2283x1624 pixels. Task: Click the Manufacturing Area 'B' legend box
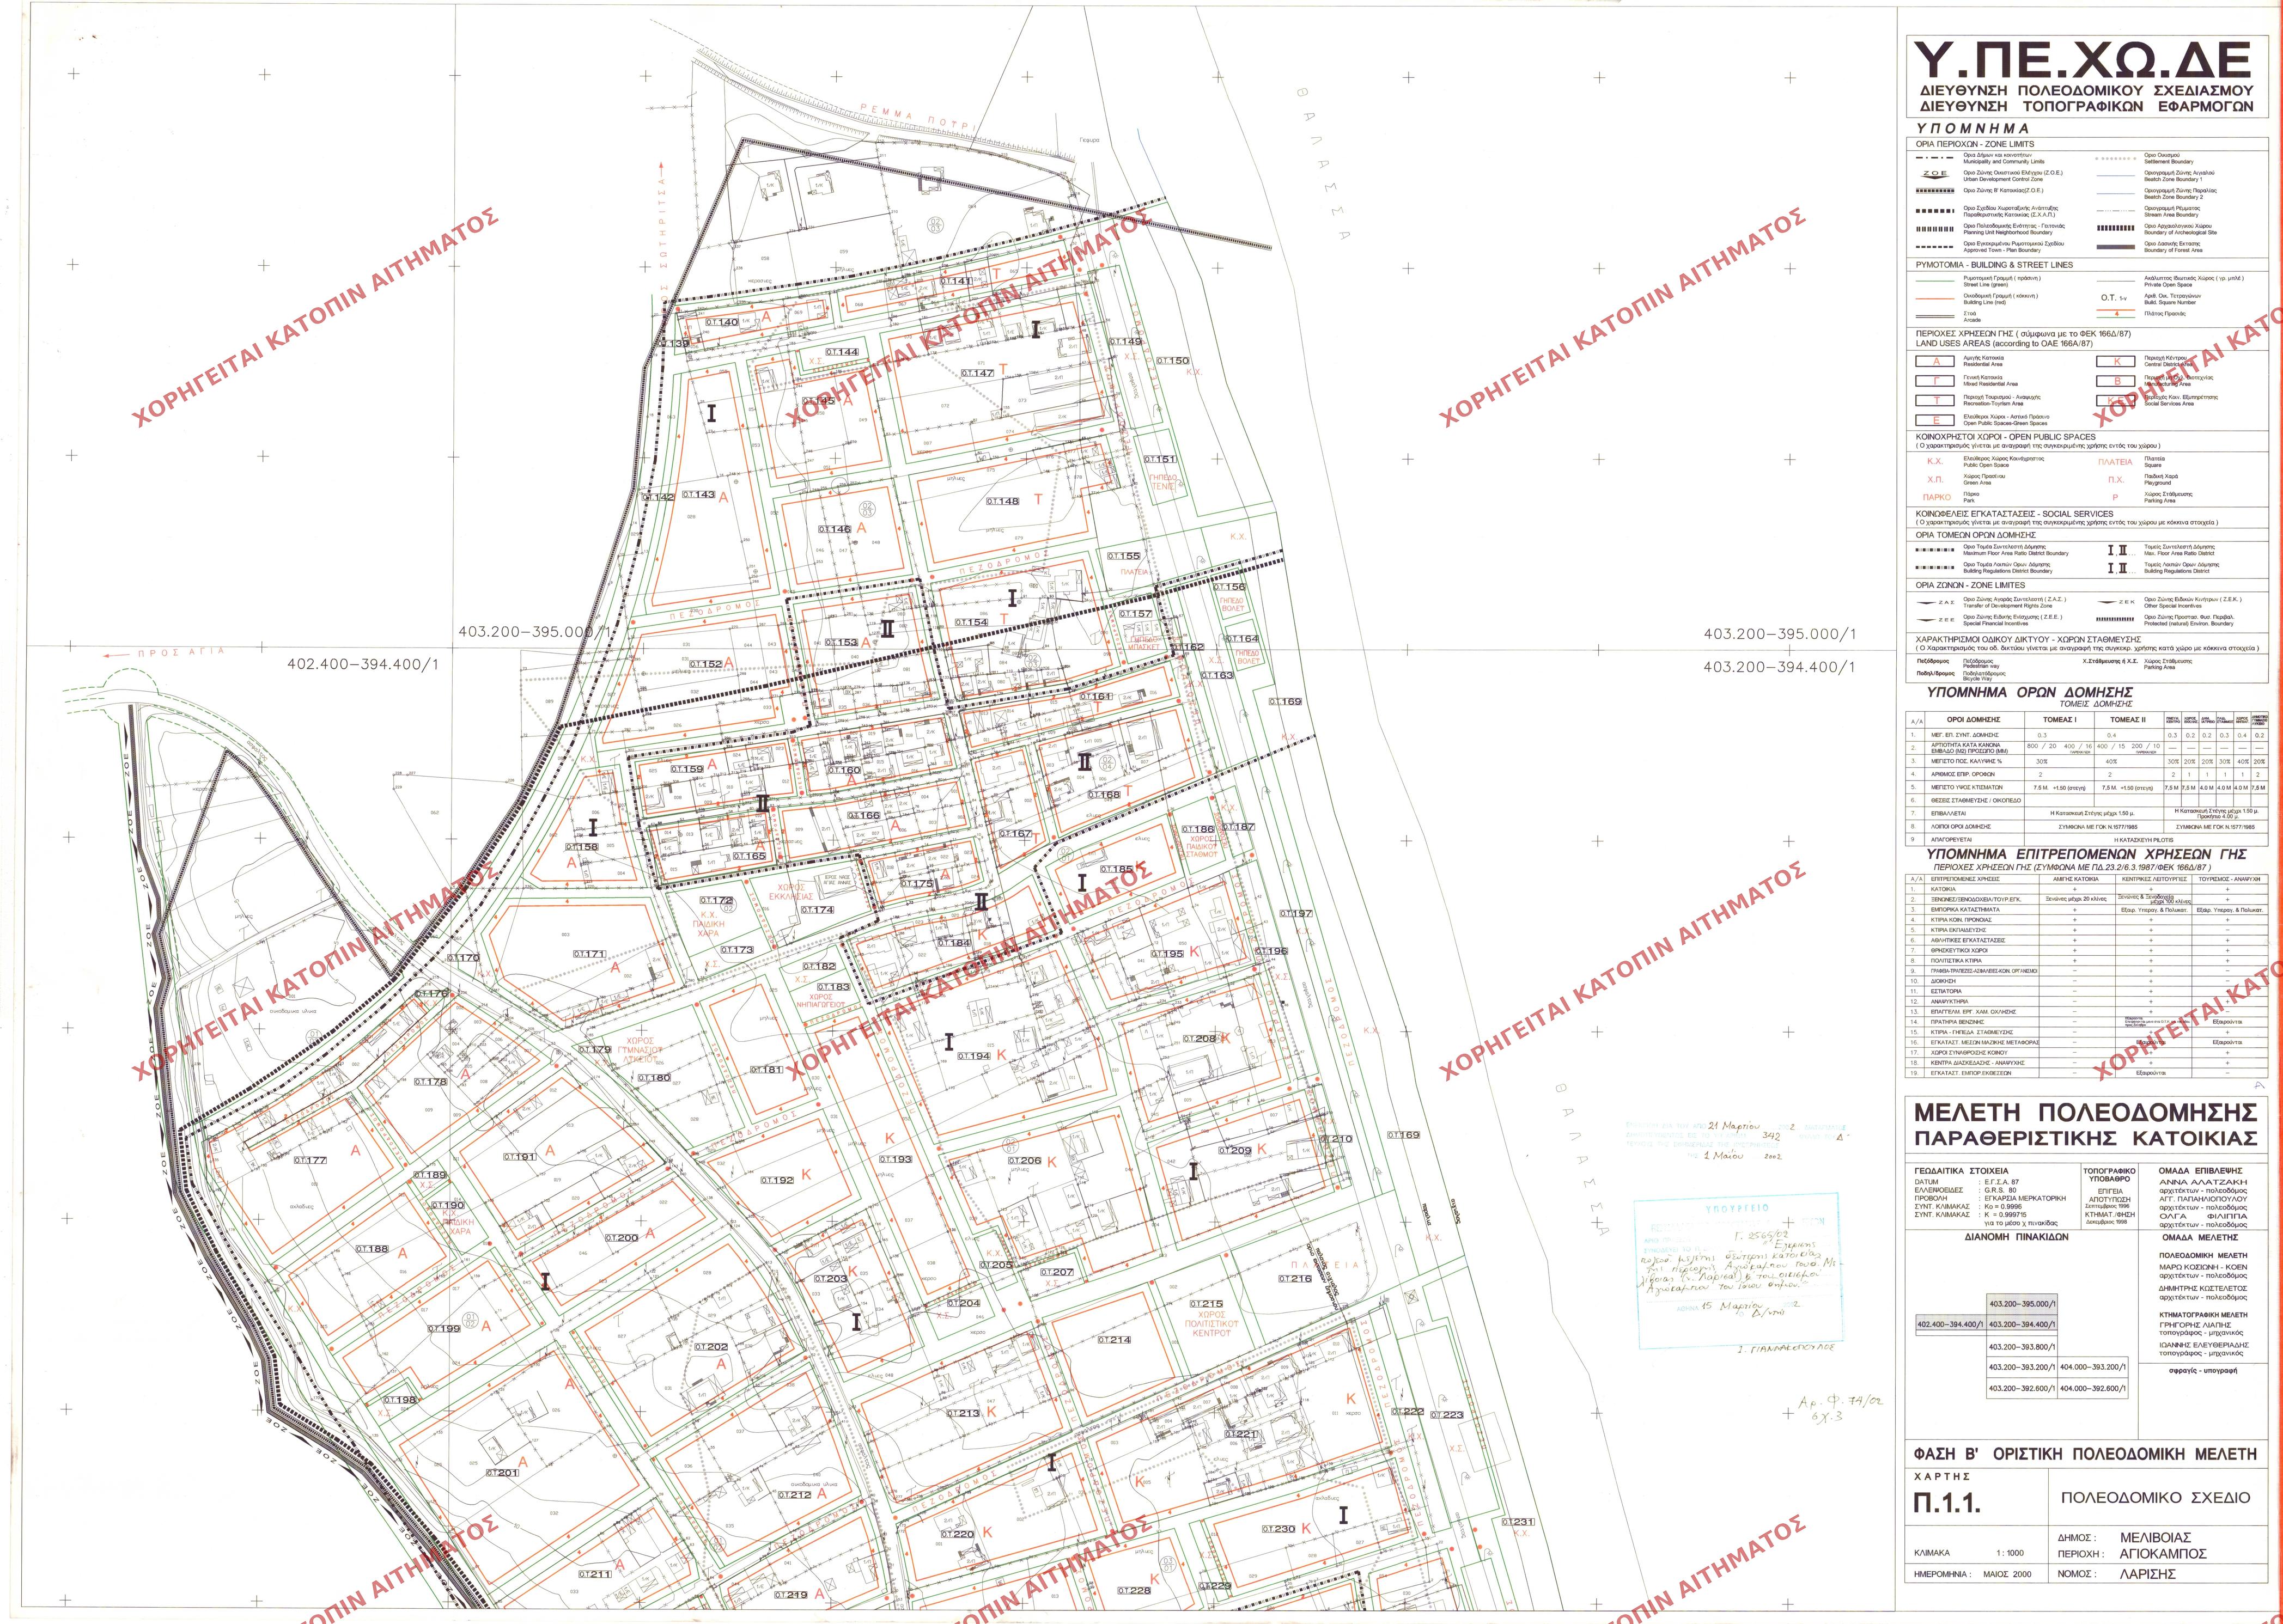click(x=2116, y=381)
